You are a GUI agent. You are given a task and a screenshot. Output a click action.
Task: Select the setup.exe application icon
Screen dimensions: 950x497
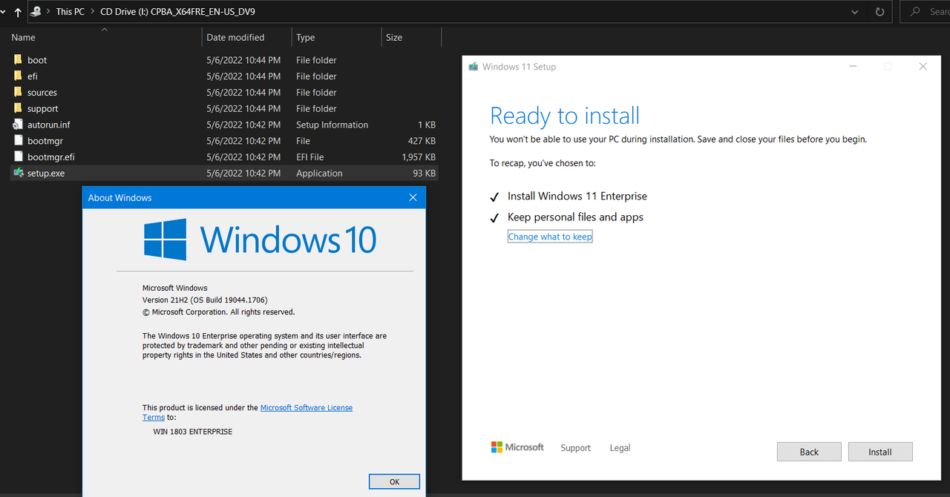tap(19, 173)
